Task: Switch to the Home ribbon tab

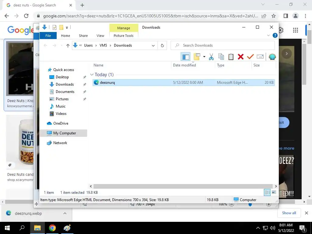Action: tap(66, 36)
